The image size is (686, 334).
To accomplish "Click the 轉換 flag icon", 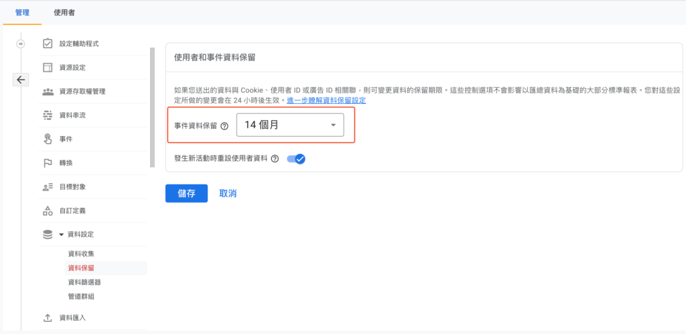I will pyautogui.click(x=48, y=163).
